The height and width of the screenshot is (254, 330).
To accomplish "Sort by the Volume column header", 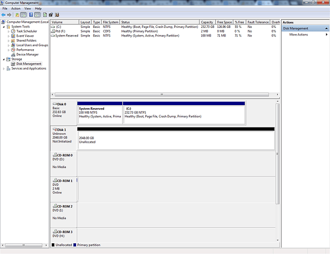I will (x=64, y=22).
